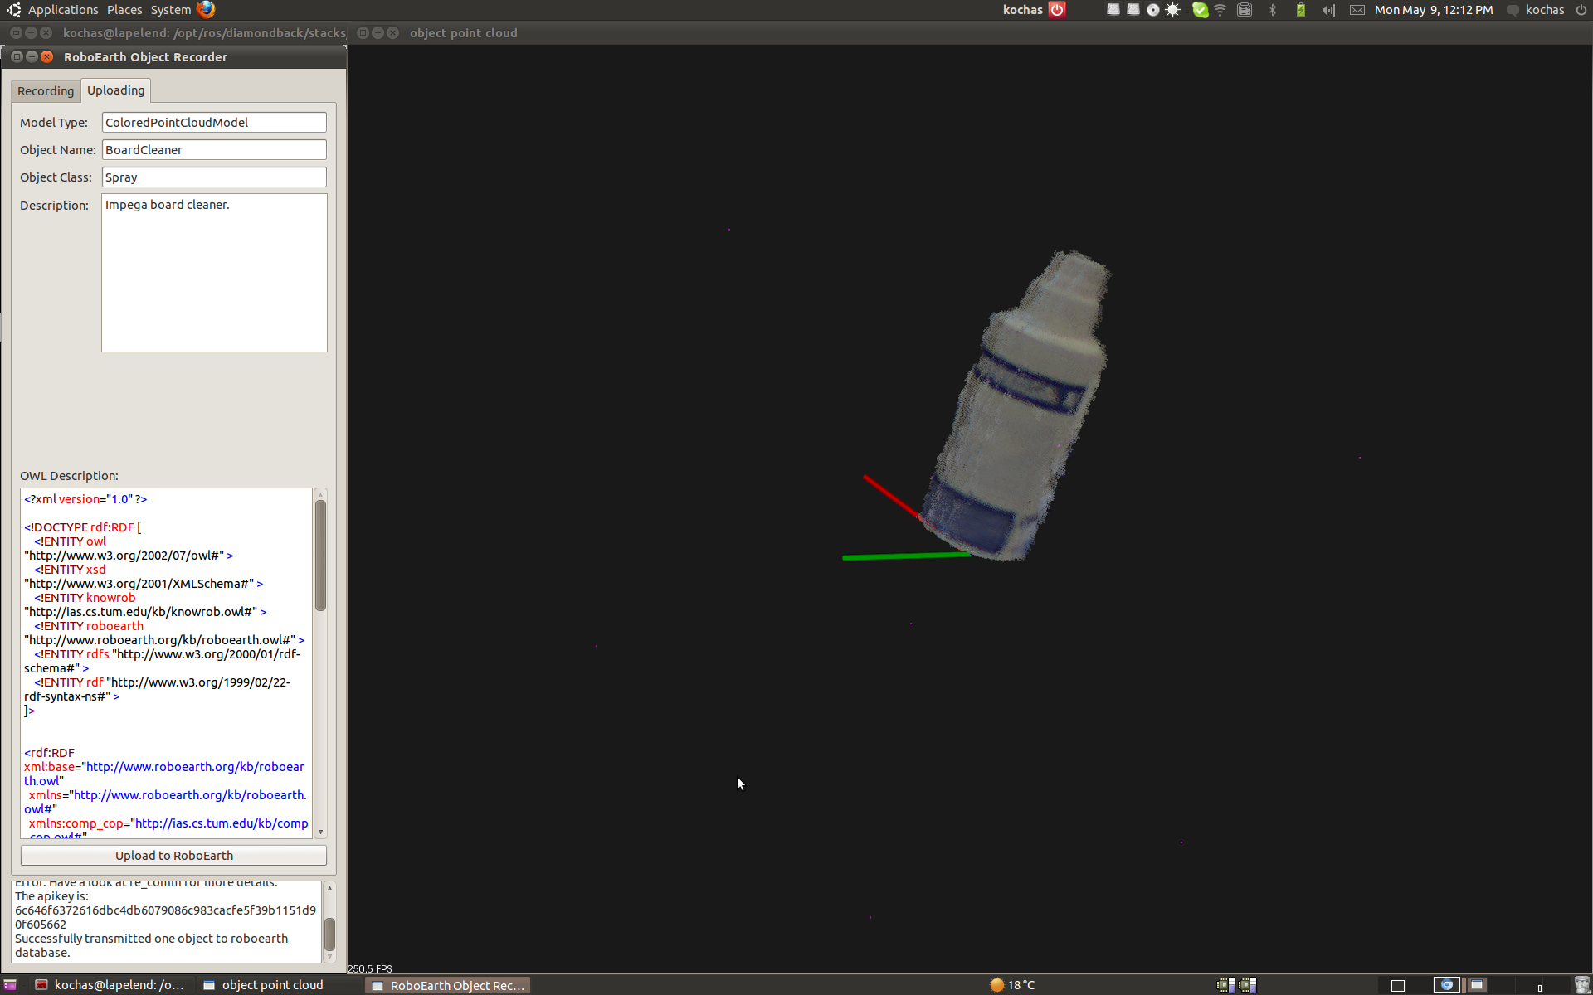Click in the Description text area
This screenshot has height=995, width=1593.
click(214, 274)
